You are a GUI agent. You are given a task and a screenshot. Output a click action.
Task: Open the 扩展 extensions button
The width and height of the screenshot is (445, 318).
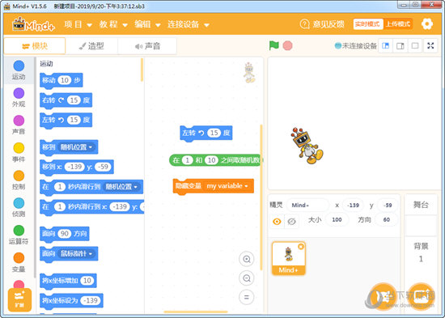pyautogui.click(x=19, y=300)
